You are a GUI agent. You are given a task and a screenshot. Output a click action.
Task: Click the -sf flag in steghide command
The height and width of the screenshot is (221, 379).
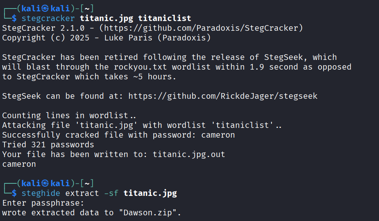click(111, 193)
